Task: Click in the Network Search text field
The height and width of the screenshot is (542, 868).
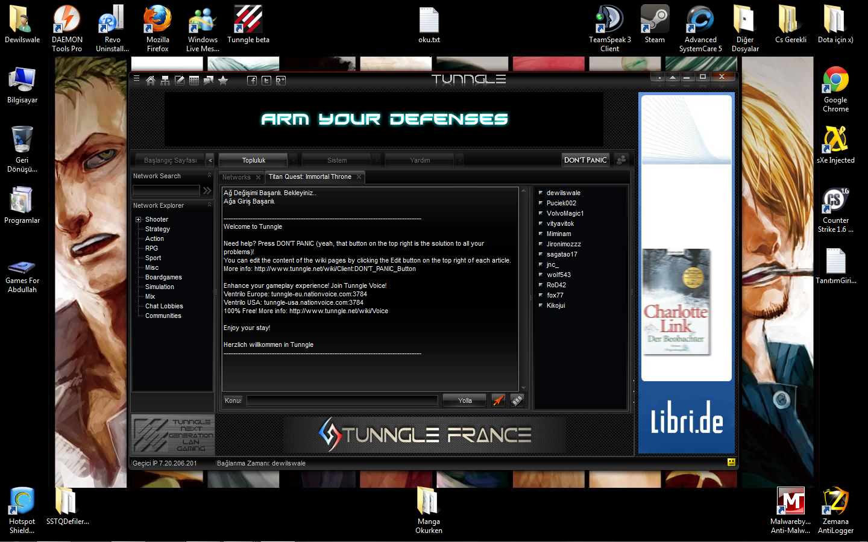Action: tap(166, 190)
